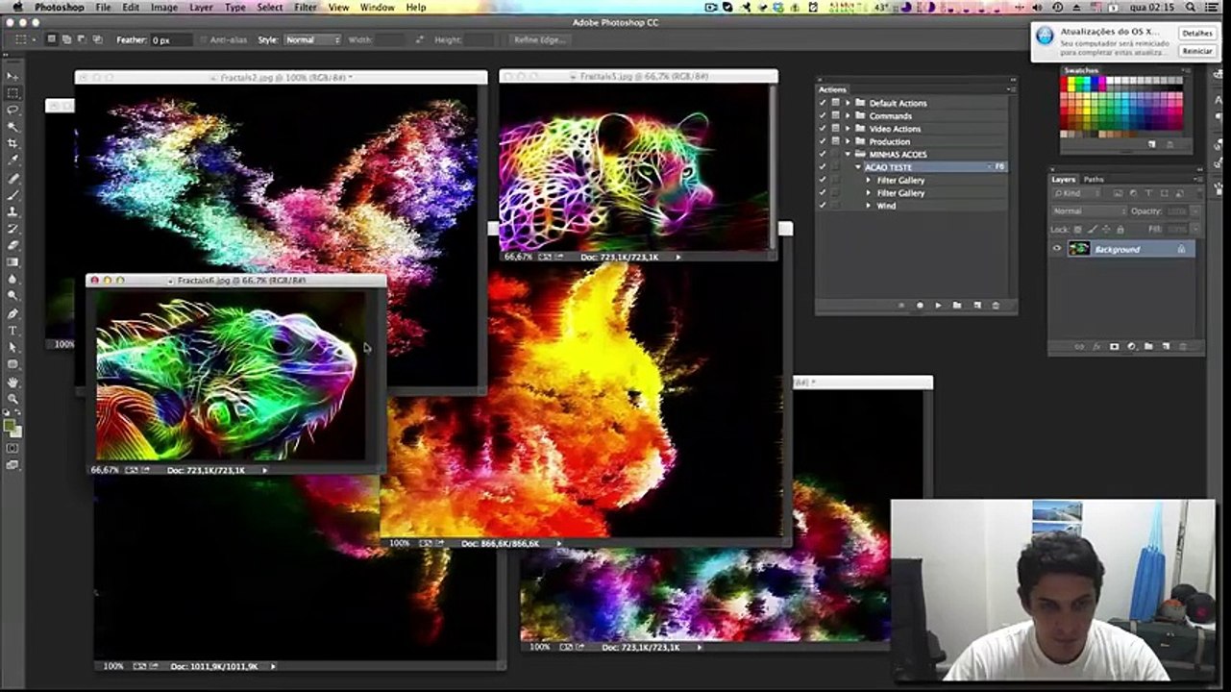Toggle checkmark for Wind step
The image size is (1231, 692).
(x=822, y=206)
